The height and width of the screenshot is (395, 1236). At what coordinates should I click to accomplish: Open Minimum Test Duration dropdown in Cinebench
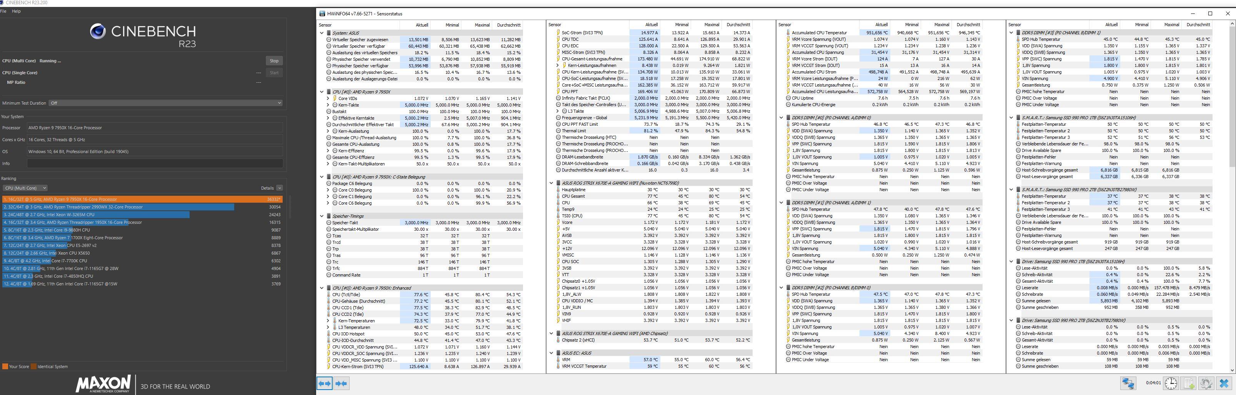(x=166, y=103)
